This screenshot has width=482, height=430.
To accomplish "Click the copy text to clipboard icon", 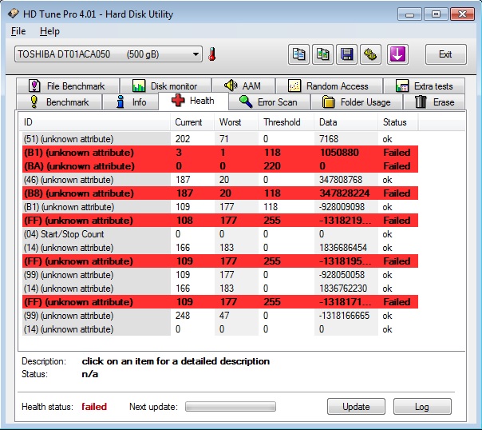I will tap(298, 54).
